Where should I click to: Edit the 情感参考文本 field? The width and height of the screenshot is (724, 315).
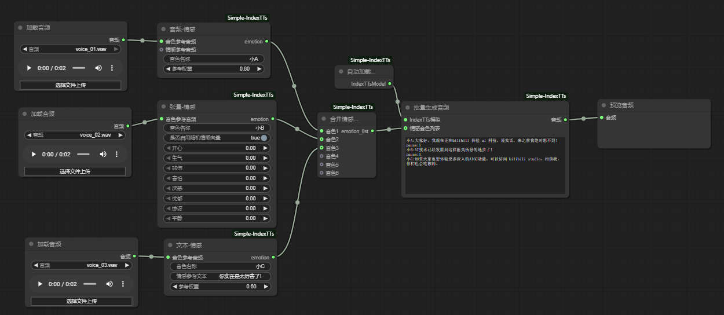[220, 276]
